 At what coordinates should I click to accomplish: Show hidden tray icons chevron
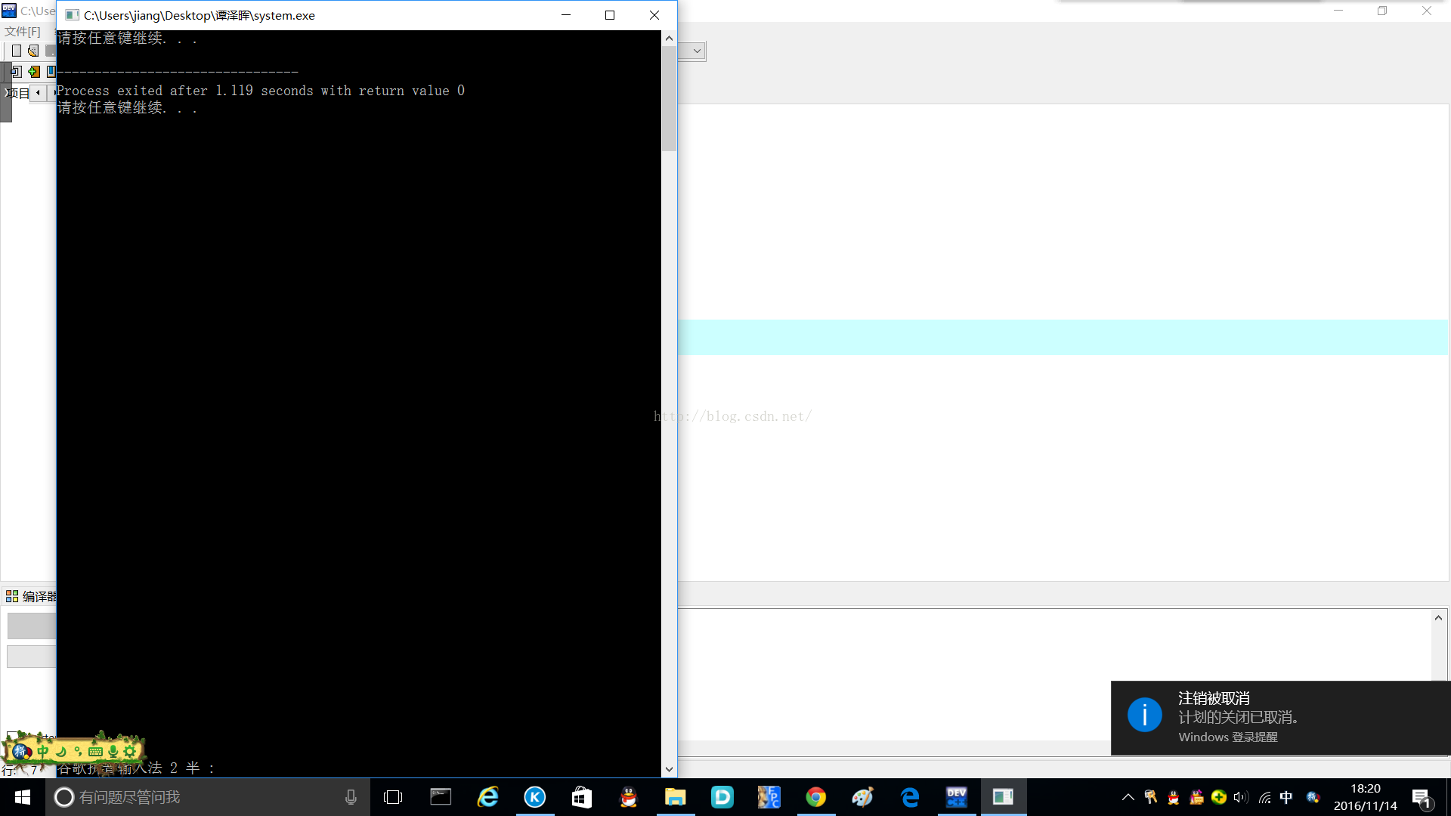1128,797
